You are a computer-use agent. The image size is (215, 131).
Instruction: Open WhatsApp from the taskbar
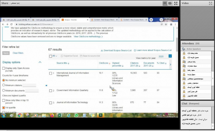pos(76,115)
